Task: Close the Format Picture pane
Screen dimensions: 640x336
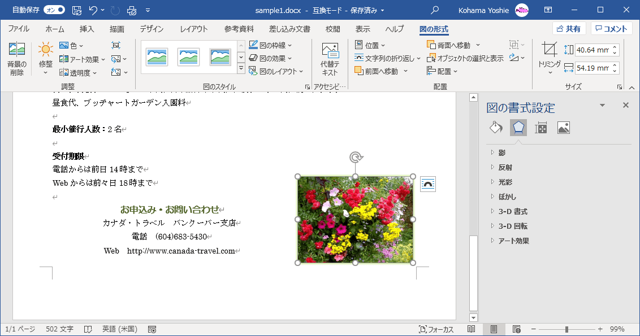Action: click(x=626, y=105)
